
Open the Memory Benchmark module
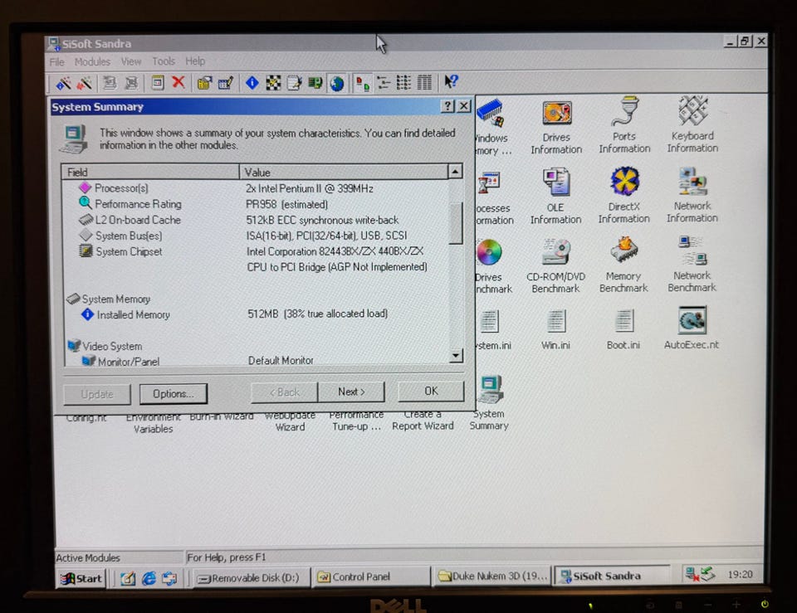623,265
